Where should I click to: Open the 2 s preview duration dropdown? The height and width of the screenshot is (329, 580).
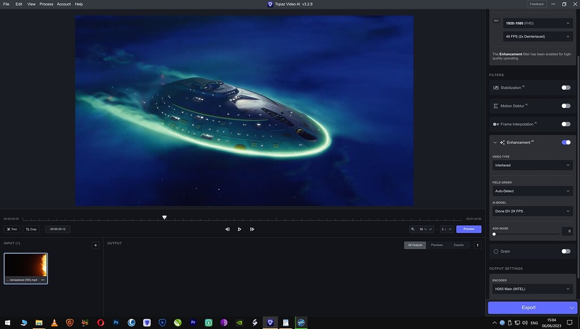[x=446, y=229]
